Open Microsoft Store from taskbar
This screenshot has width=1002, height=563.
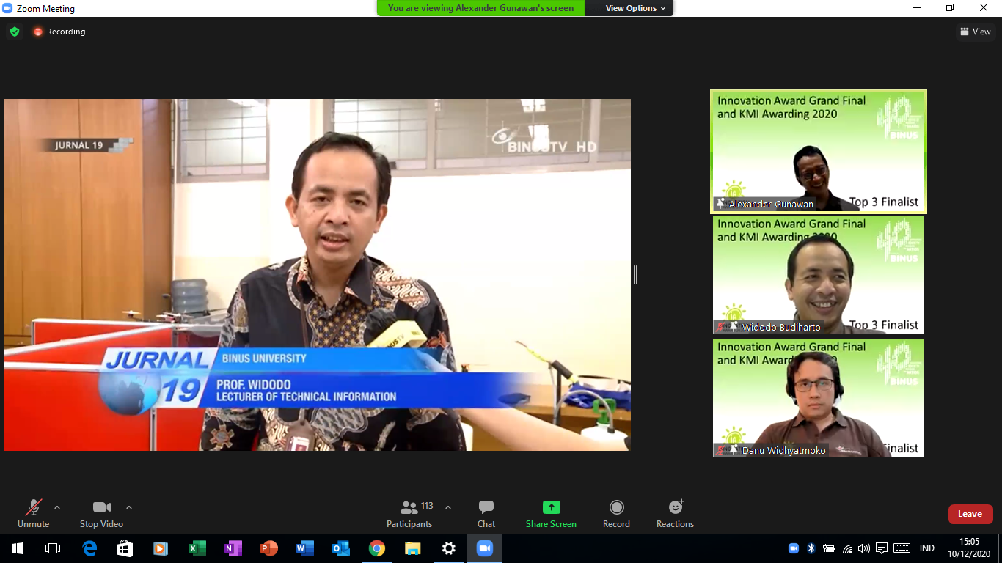coord(125,548)
